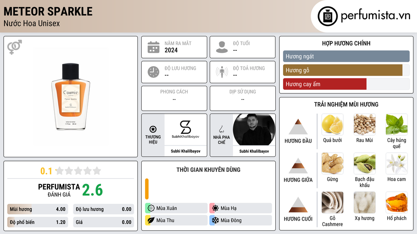Click the Dịp sử dụng panel
The height and width of the screenshot is (234, 417).
pos(243,98)
